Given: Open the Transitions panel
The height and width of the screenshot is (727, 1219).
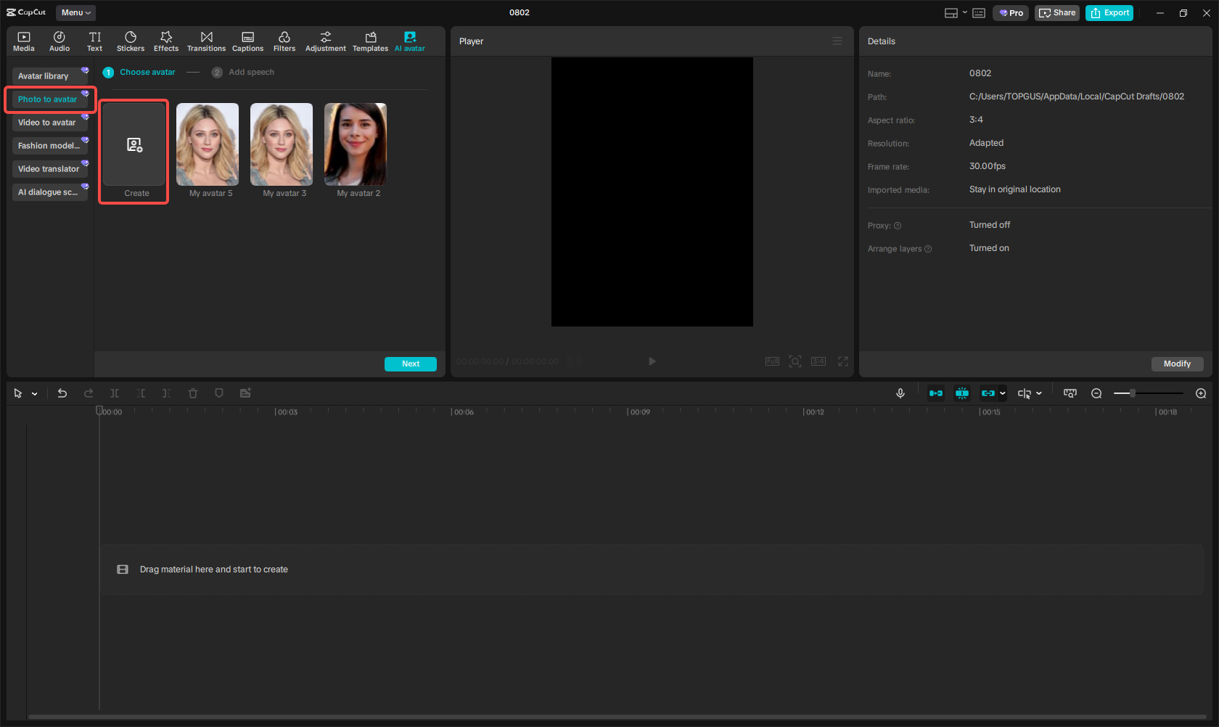Looking at the screenshot, I should [x=206, y=40].
